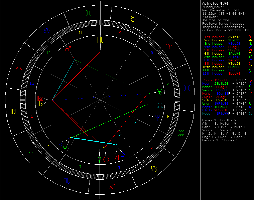The height and width of the screenshot is (200, 254).
Task: Click the Taurus zodiac glyph on the wheel
Action: pyautogui.click(x=133, y=19)
